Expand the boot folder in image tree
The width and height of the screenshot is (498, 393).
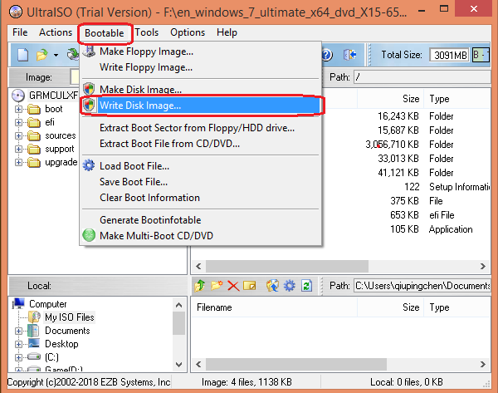click(18, 109)
